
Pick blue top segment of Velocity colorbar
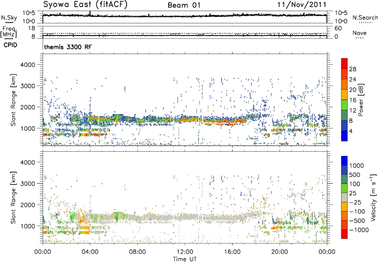click(x=344, y=161)
